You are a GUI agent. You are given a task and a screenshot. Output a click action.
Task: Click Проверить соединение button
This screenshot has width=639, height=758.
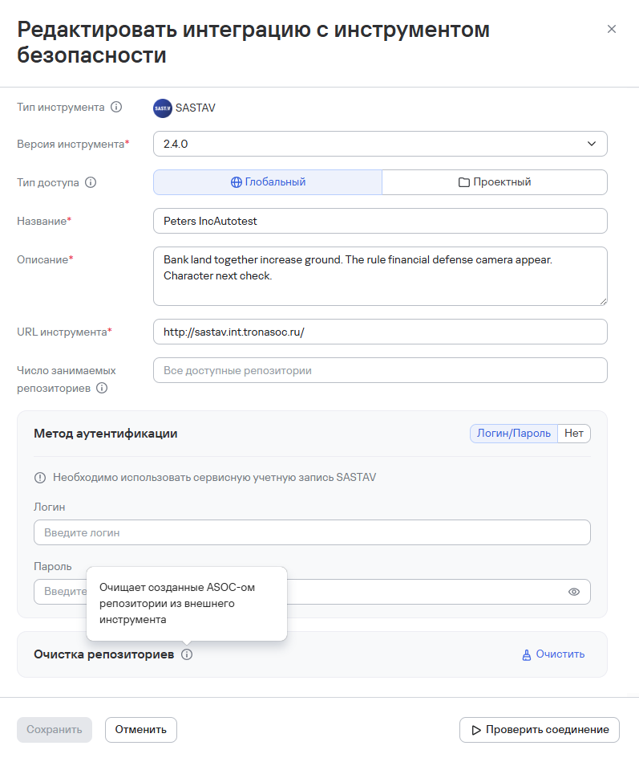[x=540, y=730]
